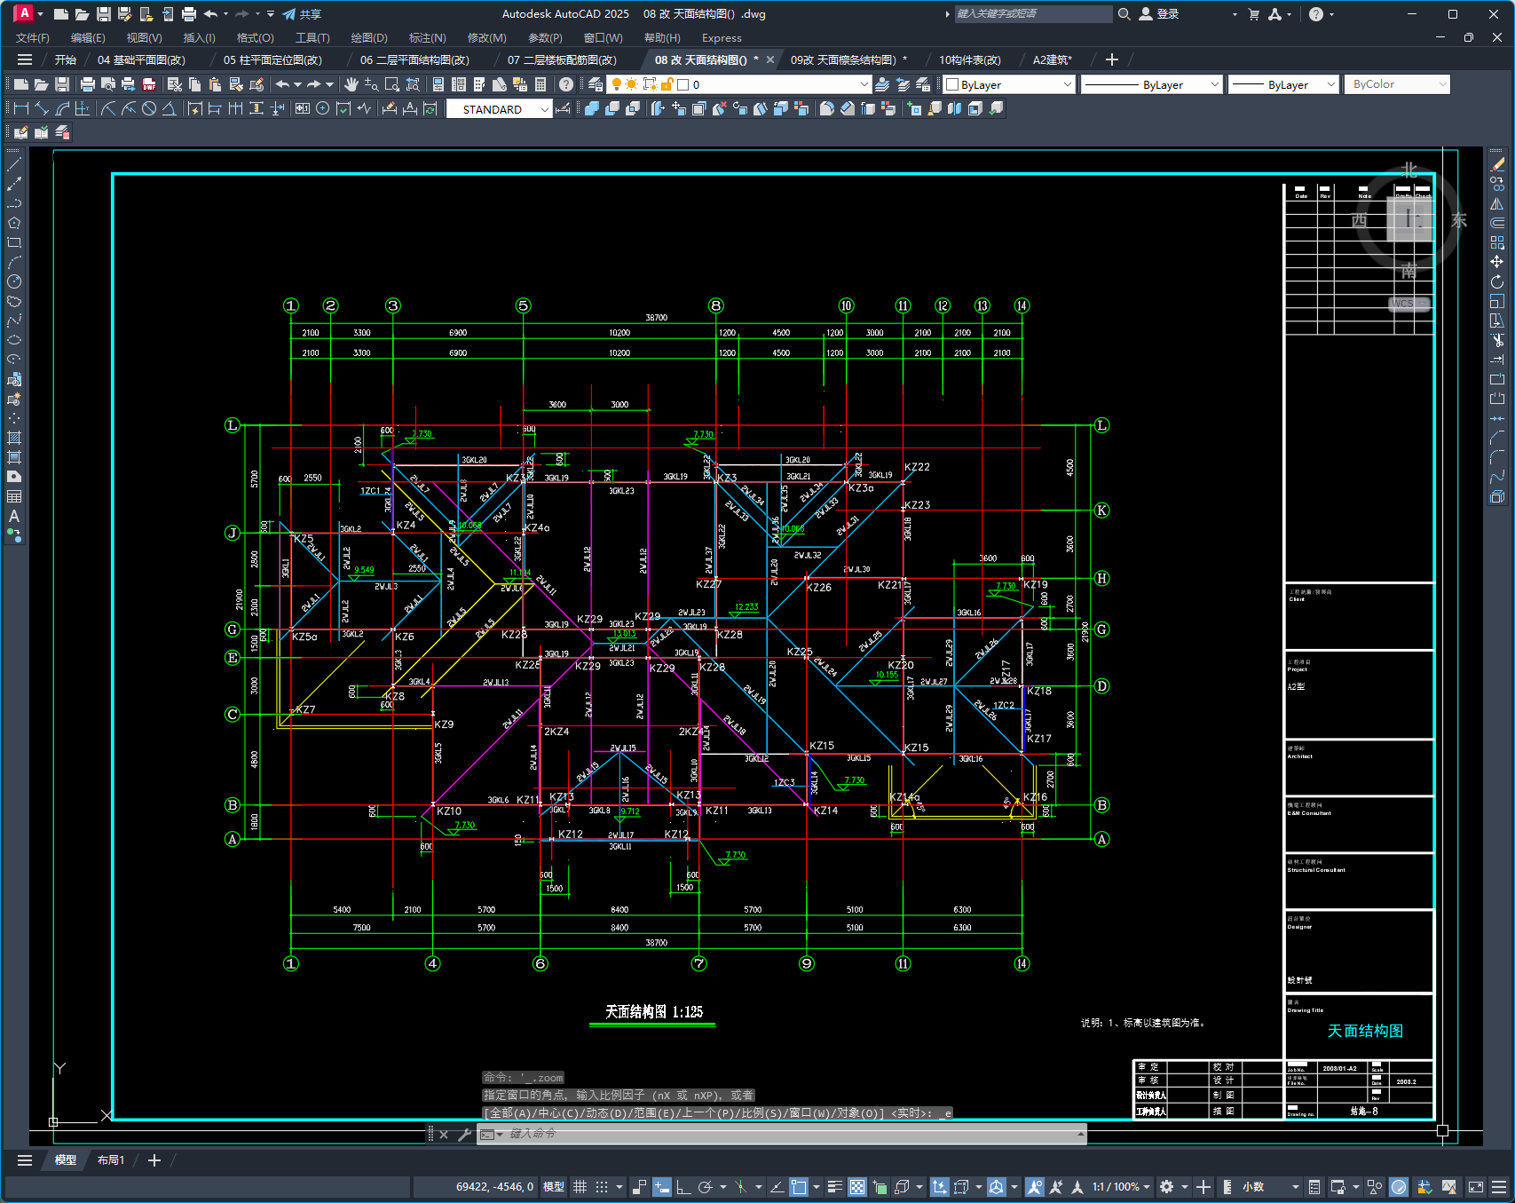Select the Line draw tool
1515x1203 pixels.
[14, 164]
